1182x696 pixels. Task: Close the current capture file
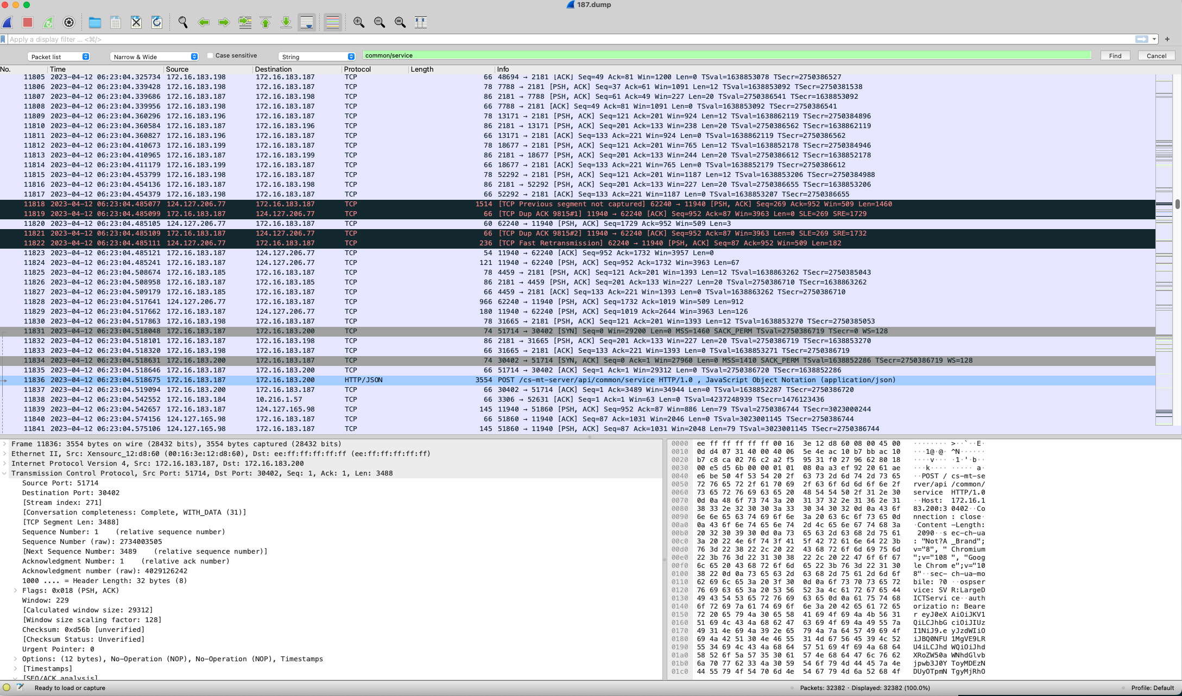coord(136,22)
